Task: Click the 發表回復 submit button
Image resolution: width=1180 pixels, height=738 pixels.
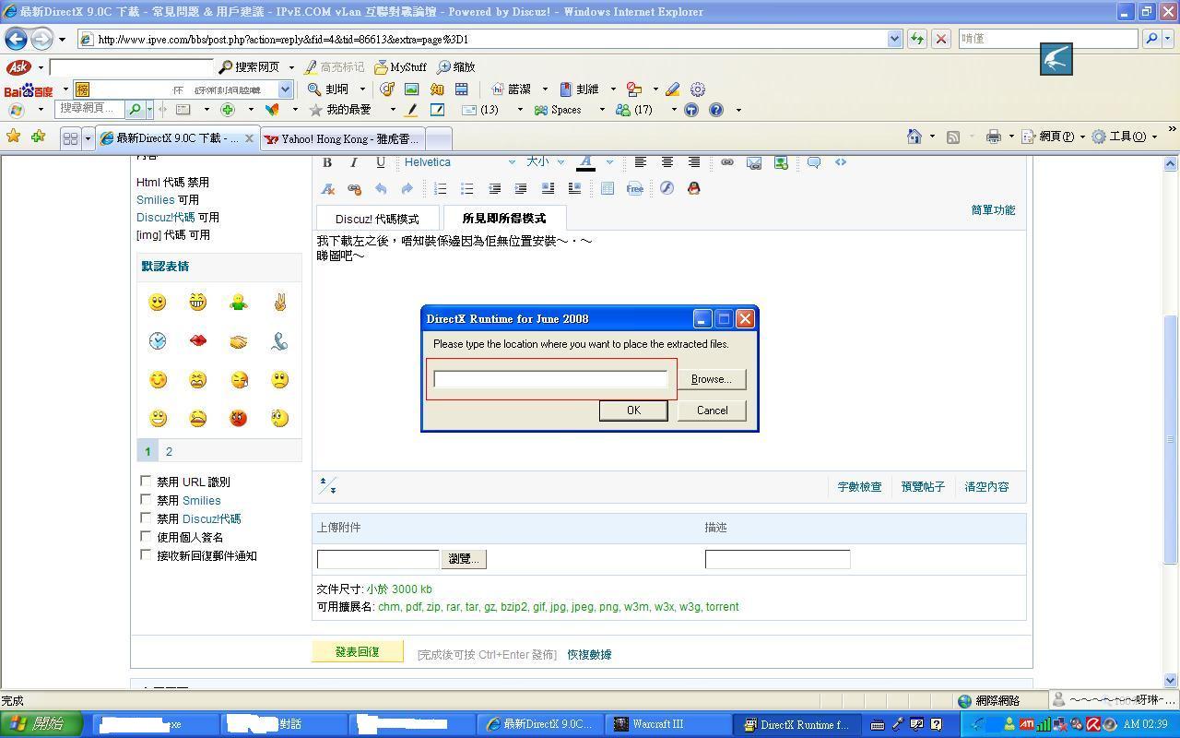Action: (358, 651)
